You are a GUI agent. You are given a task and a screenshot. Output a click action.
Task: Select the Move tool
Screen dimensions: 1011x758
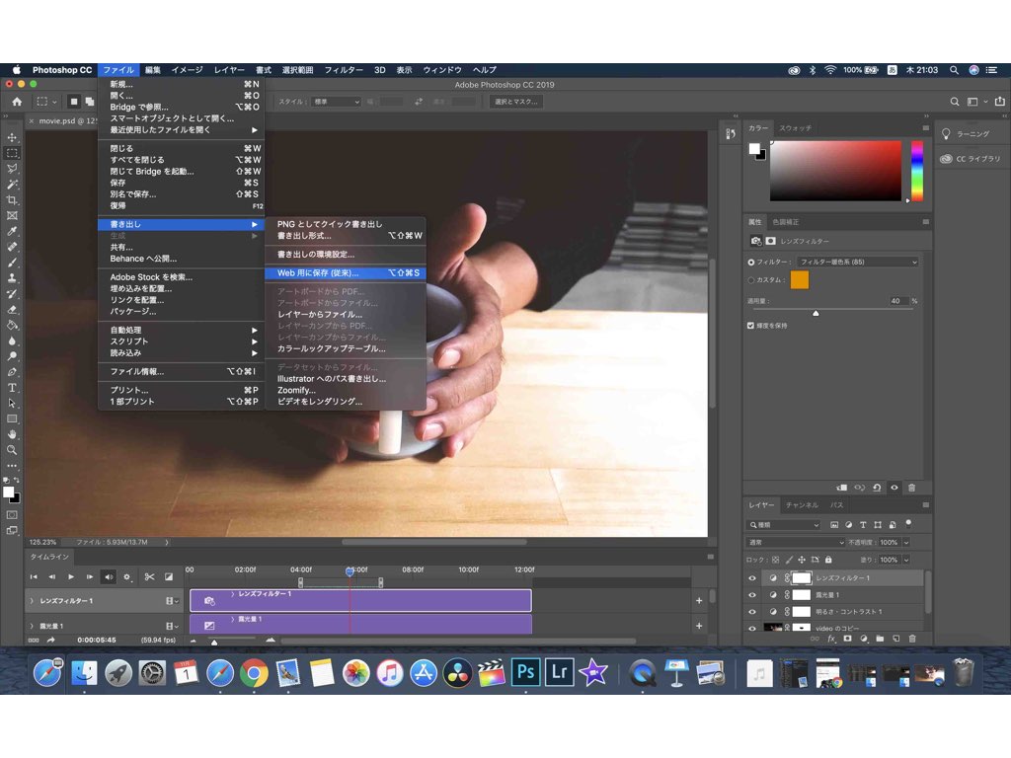tap(12, 137)
